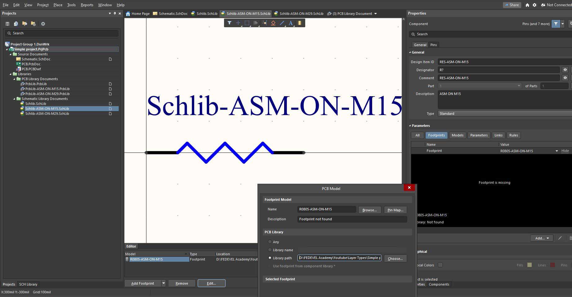Click the Pin Map... button
The image size is (572, 297).
coord(395,210)
